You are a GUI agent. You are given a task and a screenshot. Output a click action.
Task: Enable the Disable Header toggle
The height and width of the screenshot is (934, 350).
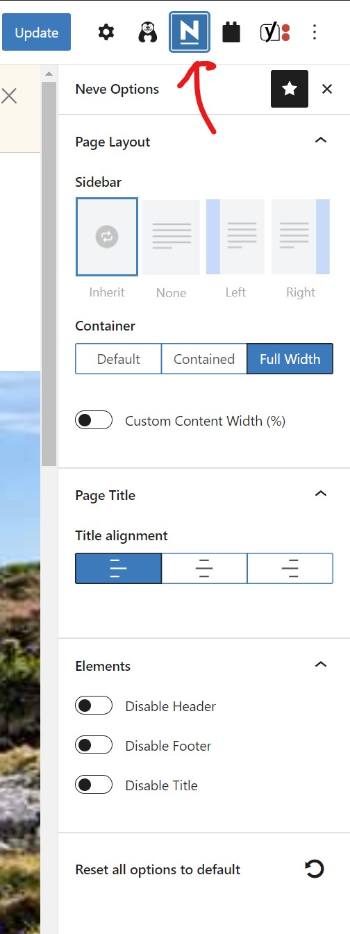tap(94, 706)
